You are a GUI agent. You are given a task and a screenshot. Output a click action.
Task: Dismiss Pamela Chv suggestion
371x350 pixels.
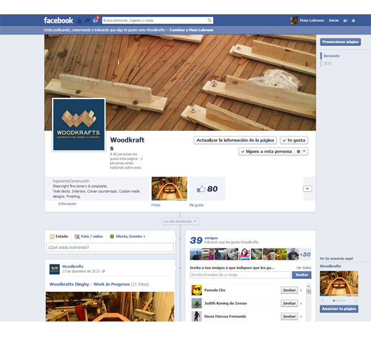(x=301, y=291)
